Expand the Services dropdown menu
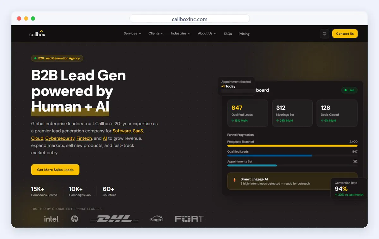The height and width of the screenshot is (239, 379). [x=132, y=34]
